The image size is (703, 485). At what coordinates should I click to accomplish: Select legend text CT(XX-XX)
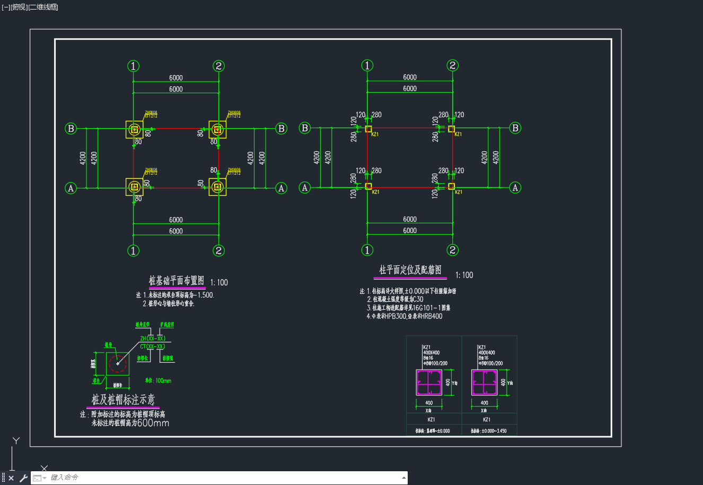pyautogui.click(x=153, y=346)
